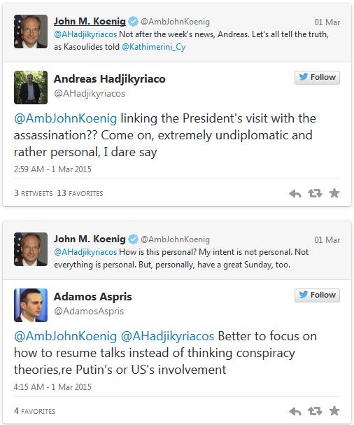The image size is (354, 425).
Task: Open @AmbJohnKoenig mention in Hadjikyriacos tweet
Action: click(x=65, y=118)
